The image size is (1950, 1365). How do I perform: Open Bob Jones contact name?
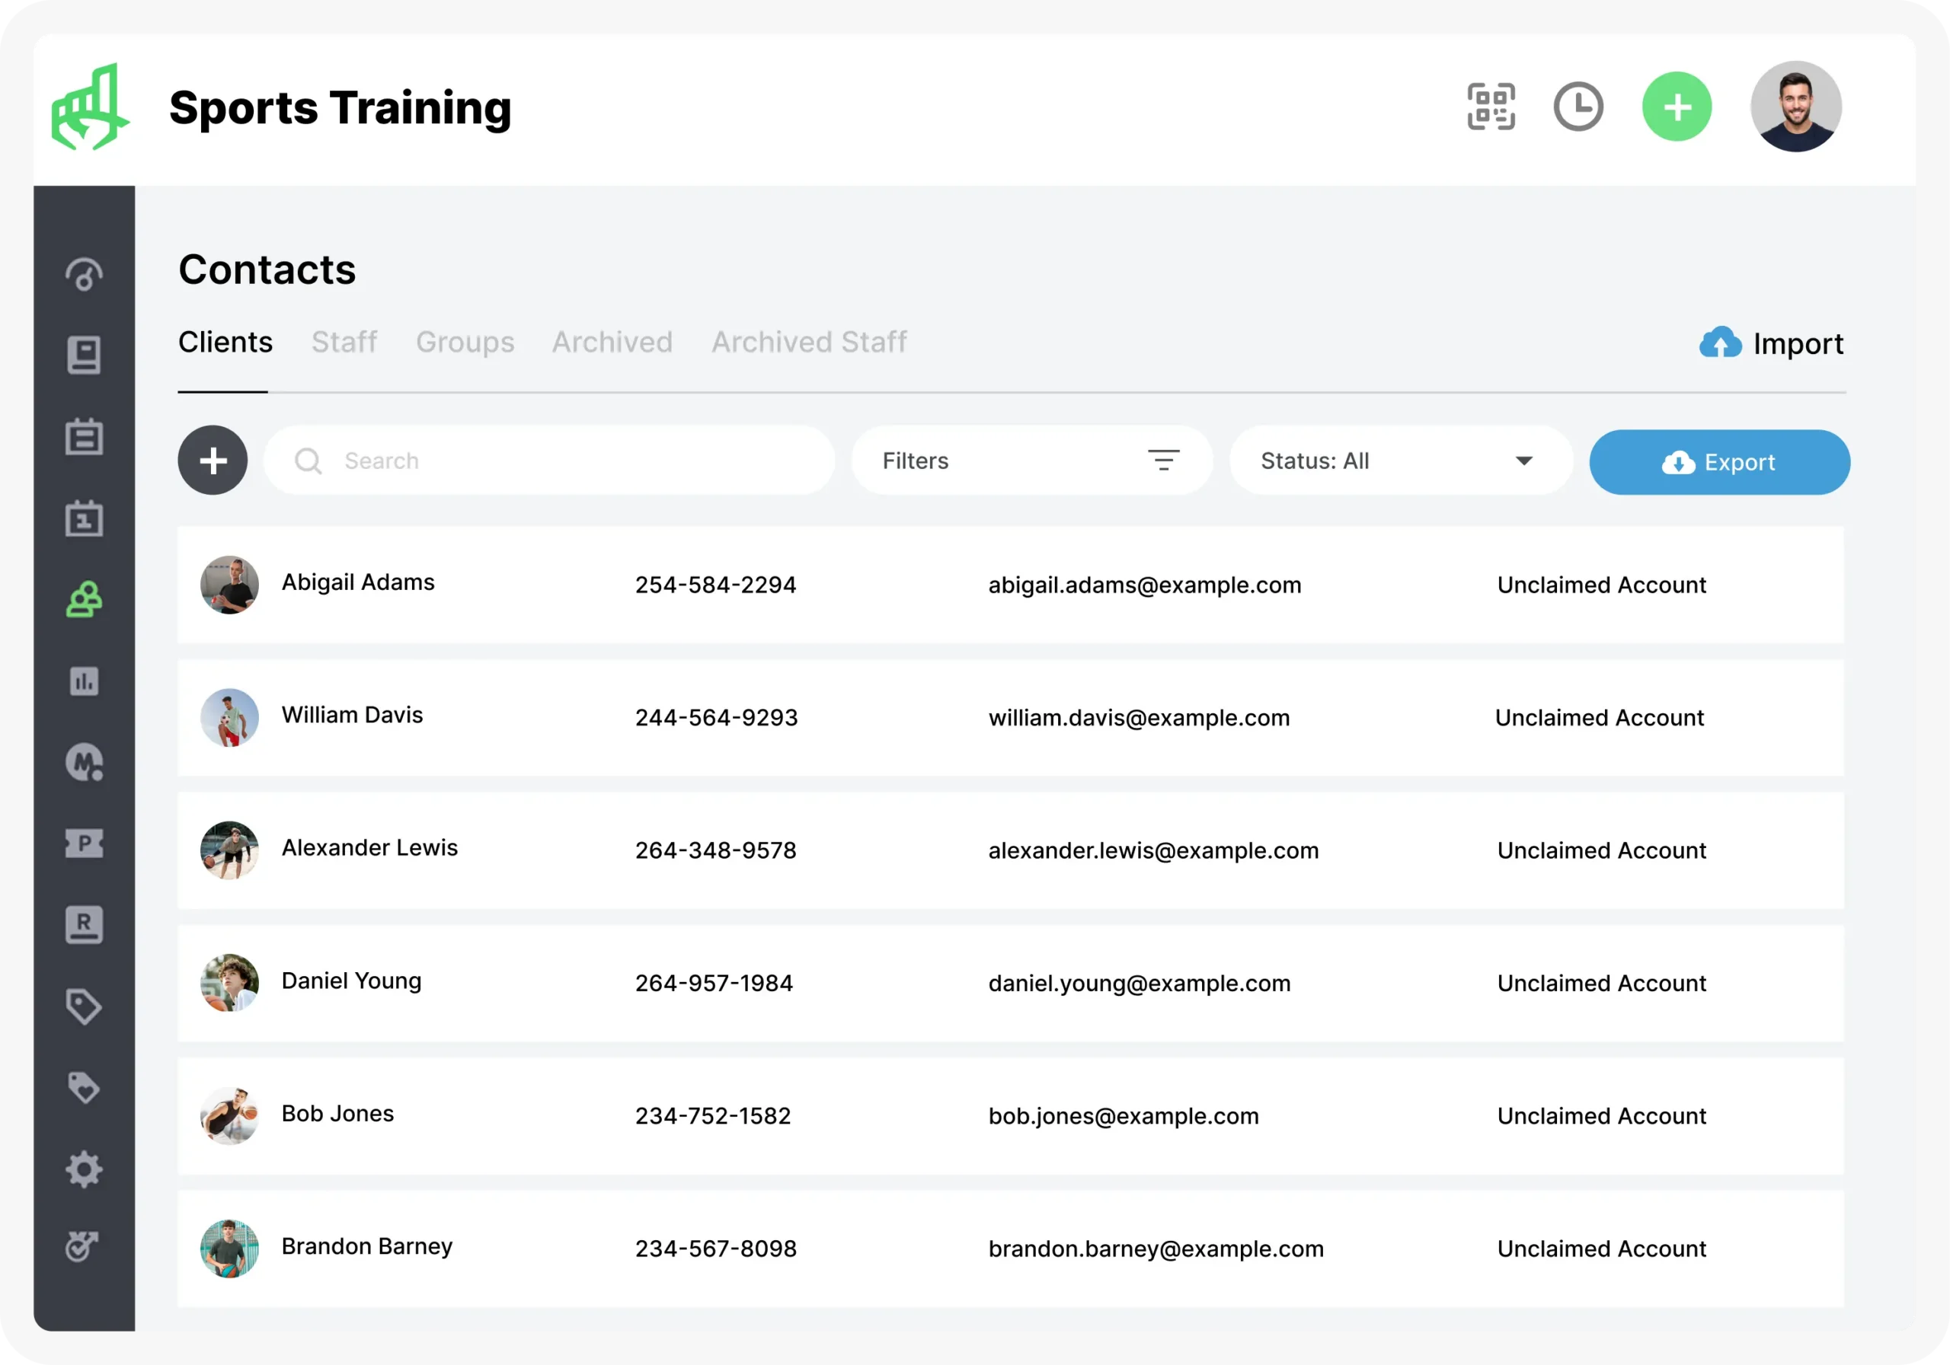[x=337, y=1113]
